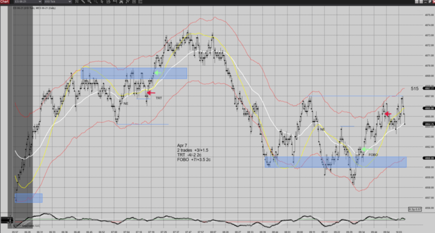Click the B Sp 6.67 label
Image resolution: width=435 pixels, height=233 pixels.
(x=416, y=209)
